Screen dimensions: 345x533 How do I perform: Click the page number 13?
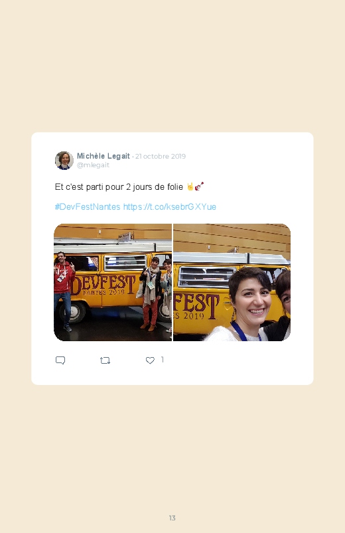pyautogui.click(x=172, y=518)
